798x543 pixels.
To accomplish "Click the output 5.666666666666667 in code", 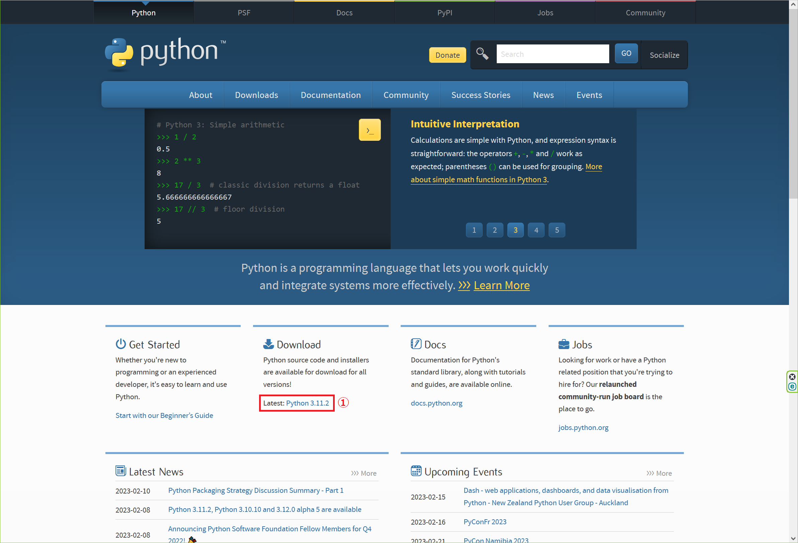I will [x=194, y=197].
